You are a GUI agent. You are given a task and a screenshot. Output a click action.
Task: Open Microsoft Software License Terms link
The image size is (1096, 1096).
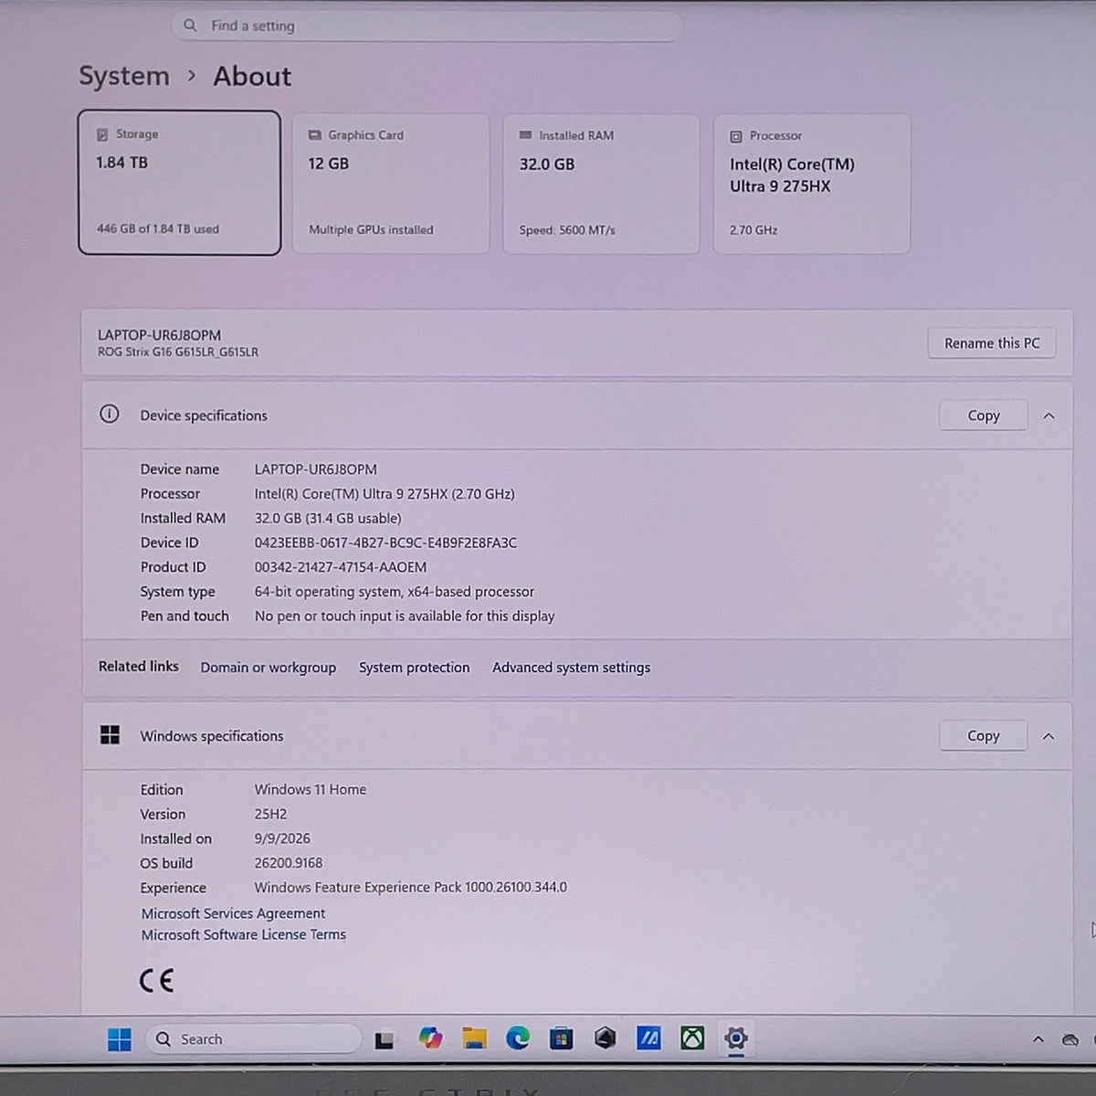244,934
